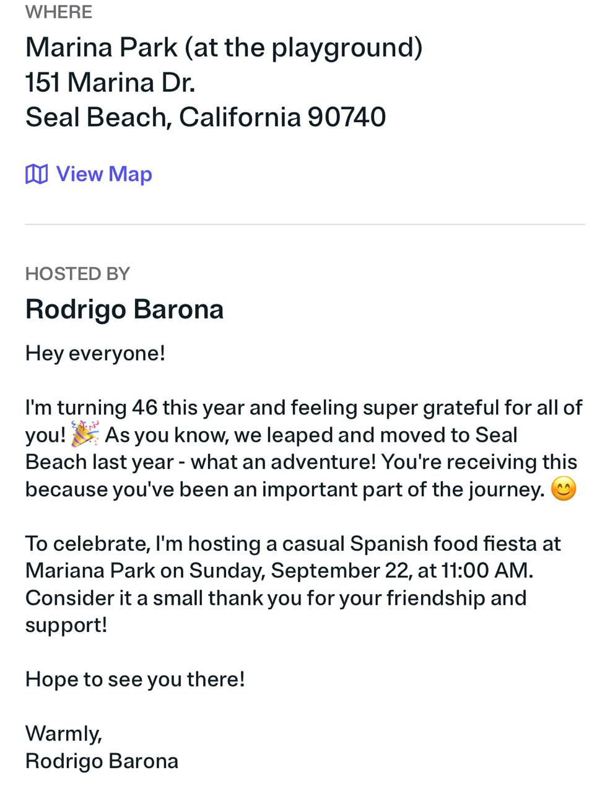Click the Sunday, September 22 date line
610x793 pixels.
pyautogui.click(x=279, y=571)
